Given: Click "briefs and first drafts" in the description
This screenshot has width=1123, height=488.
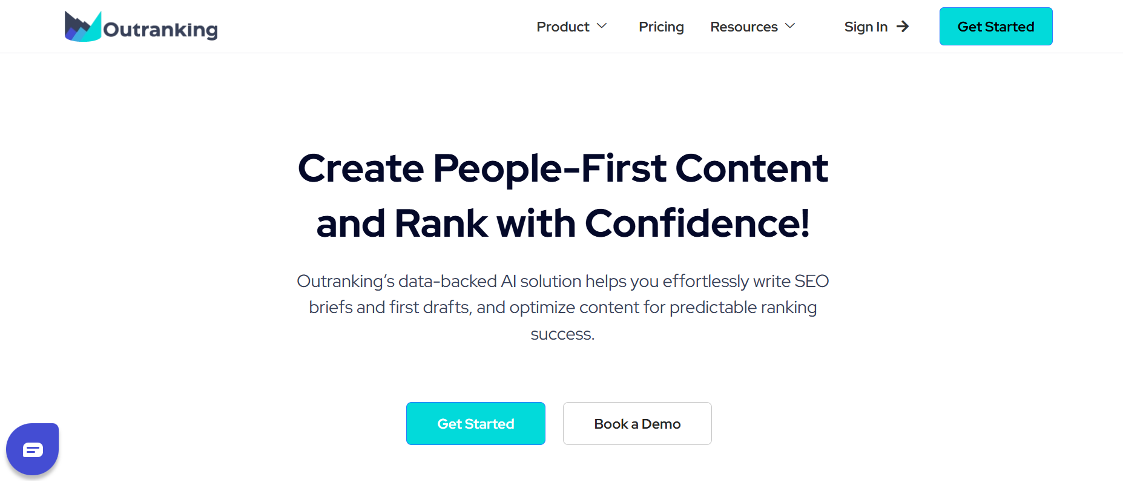Looking at the screenshot, I should pos(389,308).
